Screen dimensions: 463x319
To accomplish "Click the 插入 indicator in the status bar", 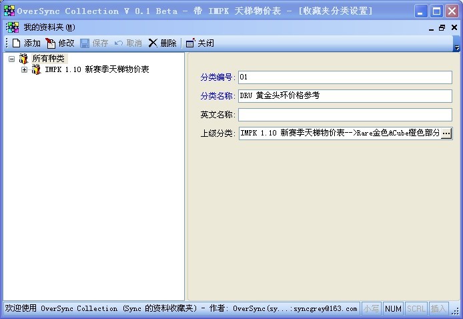I will tap(438, 309).
